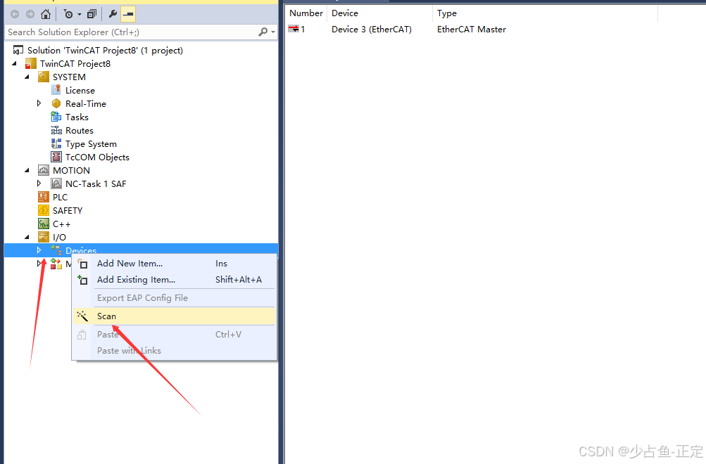Click the Mappings icon below Devices
This screenshot has width=706, height=464.
coord(56,264)
